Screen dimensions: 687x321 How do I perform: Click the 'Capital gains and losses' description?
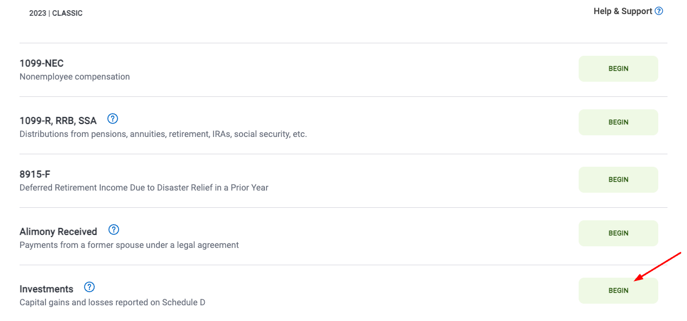point(112,303)
